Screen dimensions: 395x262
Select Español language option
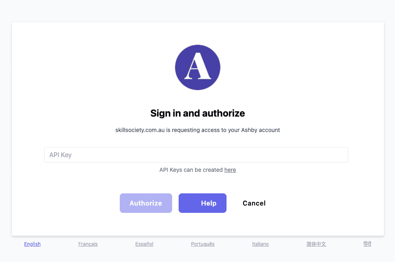point(145,244)
